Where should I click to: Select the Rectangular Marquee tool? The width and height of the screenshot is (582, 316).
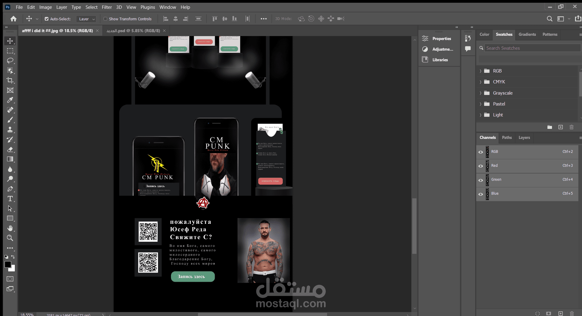[10, 51]
